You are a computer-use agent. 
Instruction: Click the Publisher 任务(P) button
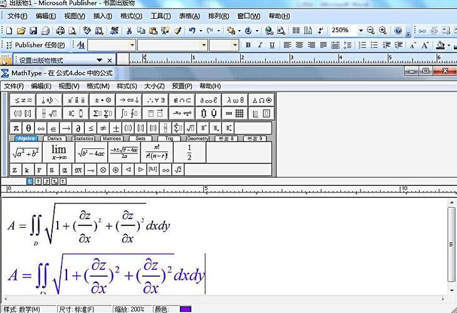(36, 45)
